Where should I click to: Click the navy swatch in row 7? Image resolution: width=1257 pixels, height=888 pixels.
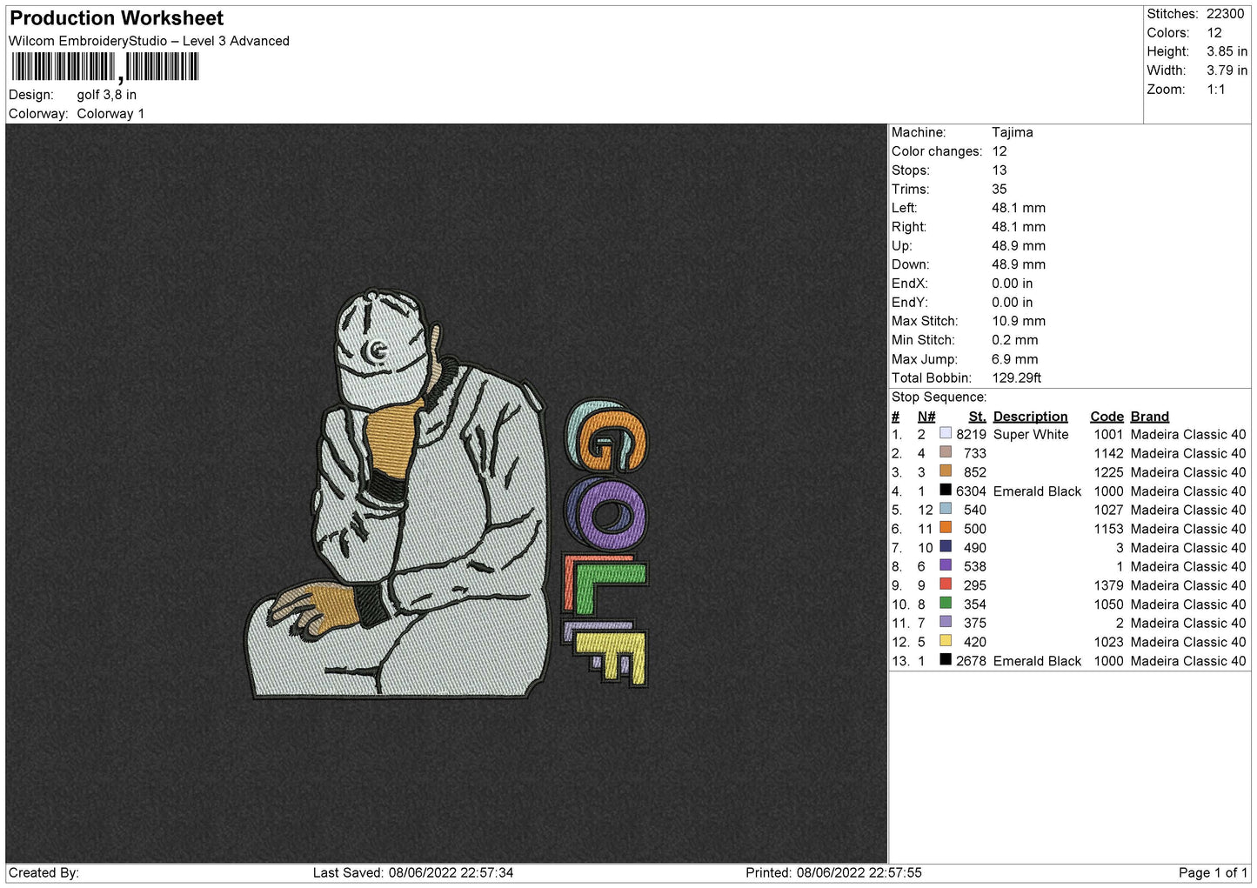pyautogui.click(x=946, y=546)
